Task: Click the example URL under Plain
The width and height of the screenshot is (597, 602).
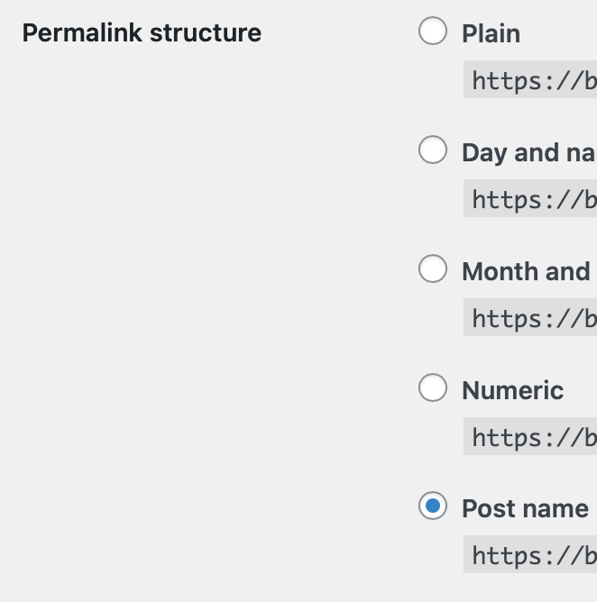Action: pos(530,79)
